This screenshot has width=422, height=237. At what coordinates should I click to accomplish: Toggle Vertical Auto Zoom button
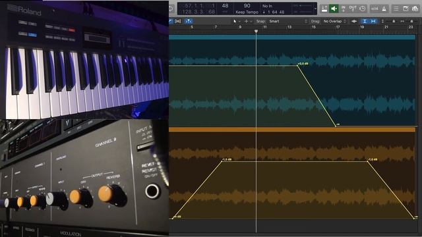point(365,21)
